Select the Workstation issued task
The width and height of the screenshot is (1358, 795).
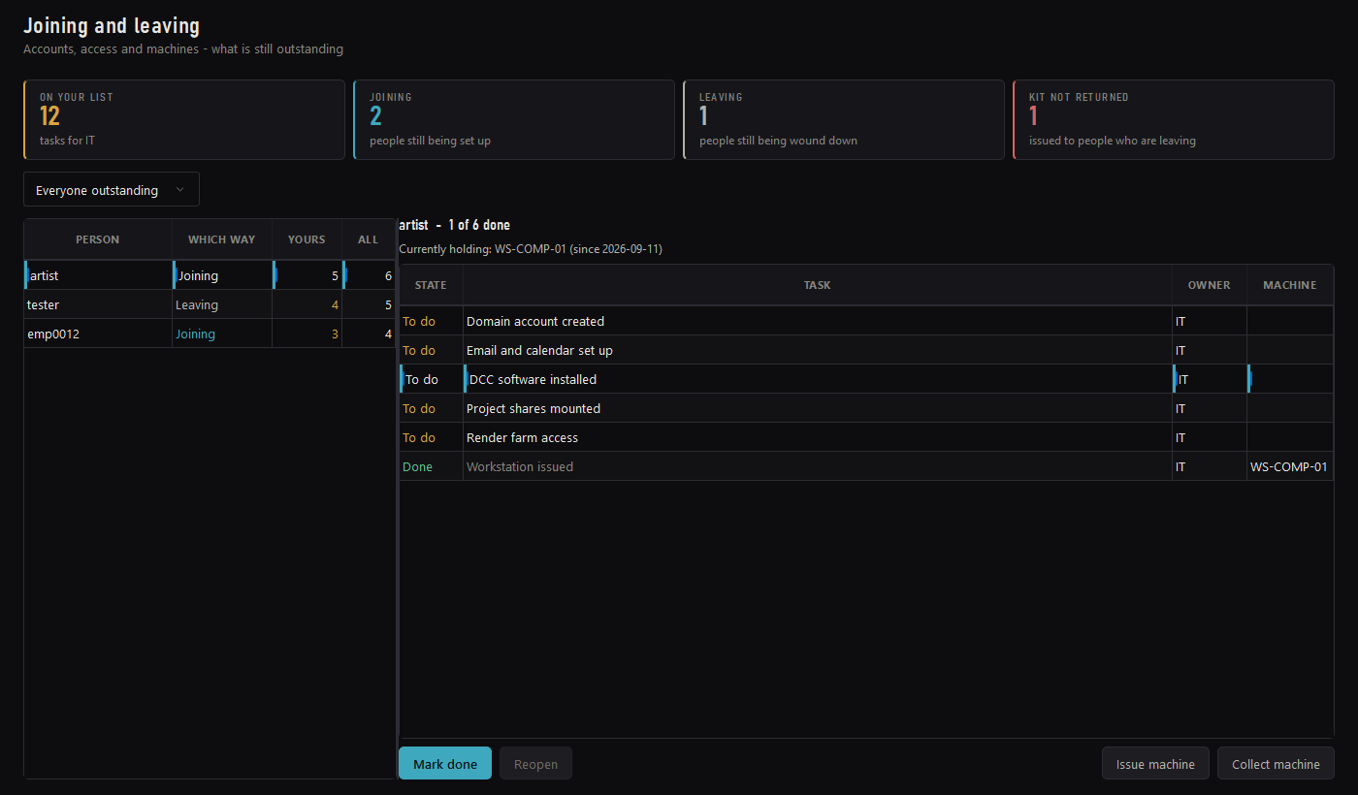[866, 466]
